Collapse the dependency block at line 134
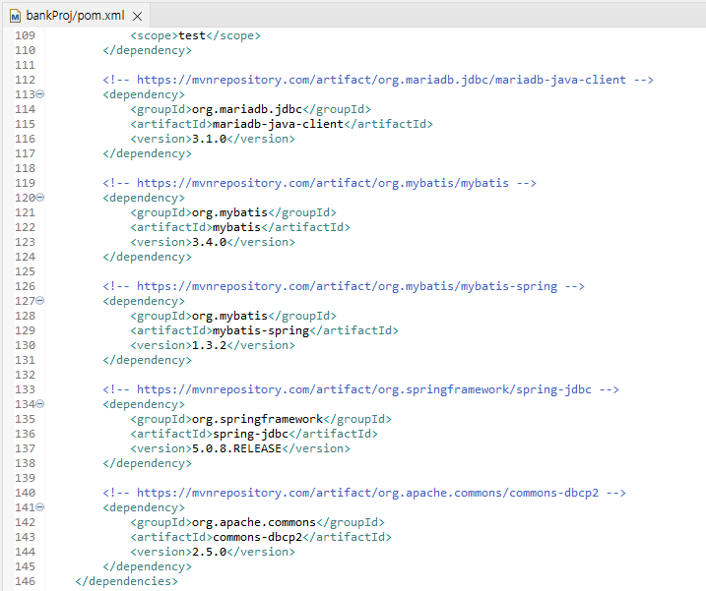This screenshot has width=706, height=591. [x=40, y=404]
